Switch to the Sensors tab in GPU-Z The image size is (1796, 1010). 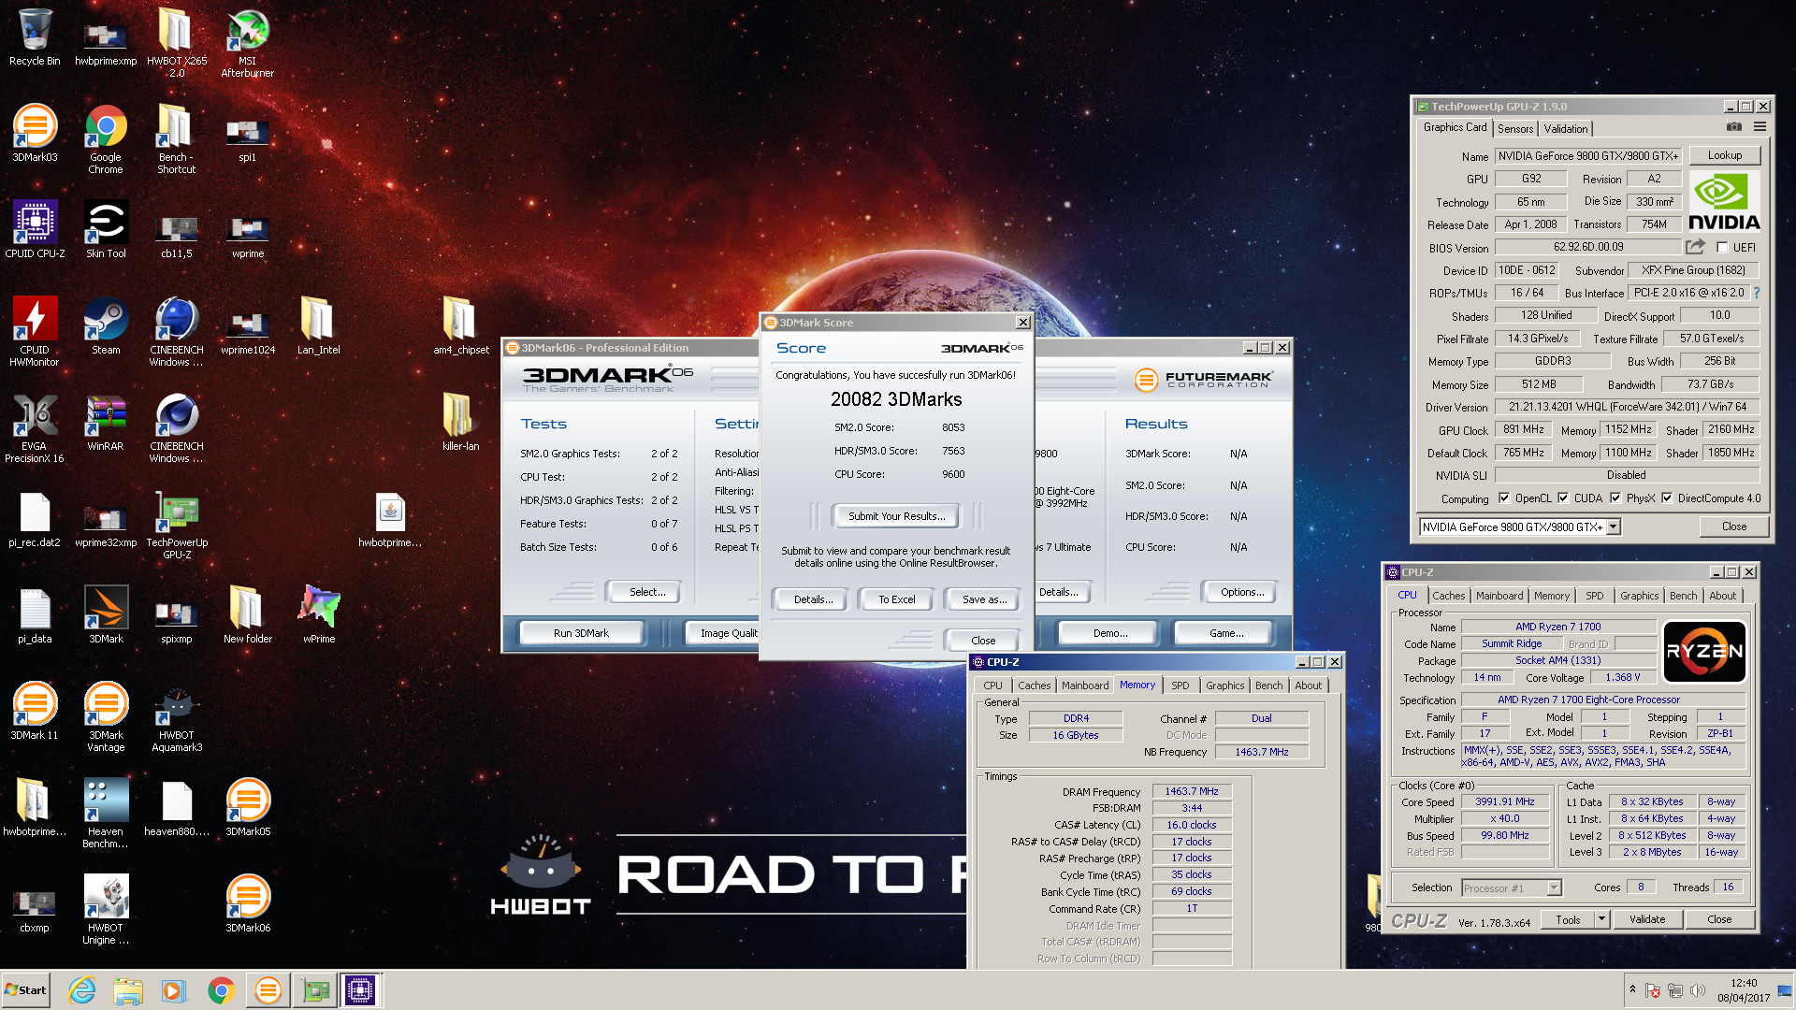[1515, 129]
